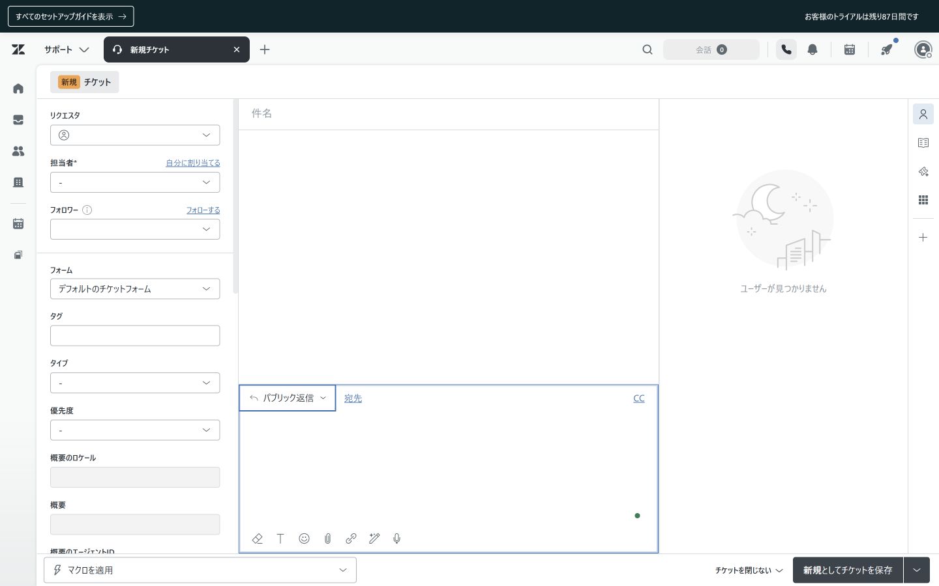Screen dimensions: 939x586
Task: Open the パブリック返信 reply type dropdown
Action: tap(288, 398)
